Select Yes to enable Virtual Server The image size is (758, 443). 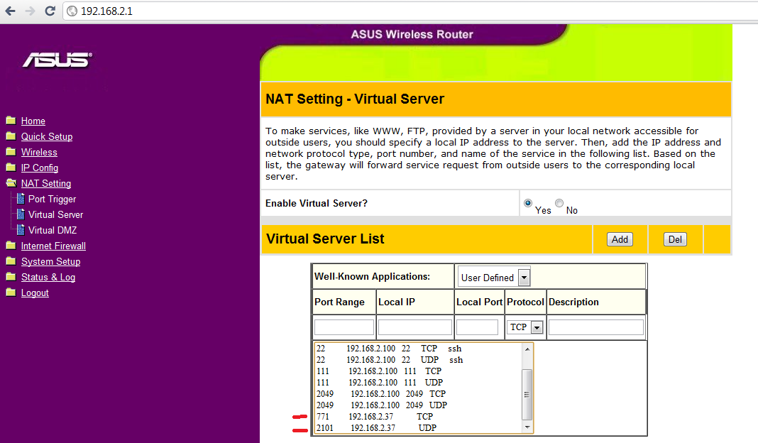(528, 204)
